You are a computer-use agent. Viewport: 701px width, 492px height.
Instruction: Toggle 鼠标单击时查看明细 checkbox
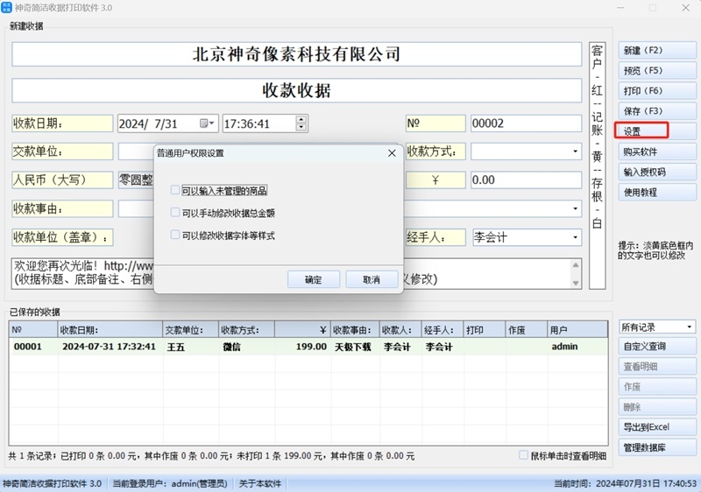[x=523, y=455]
